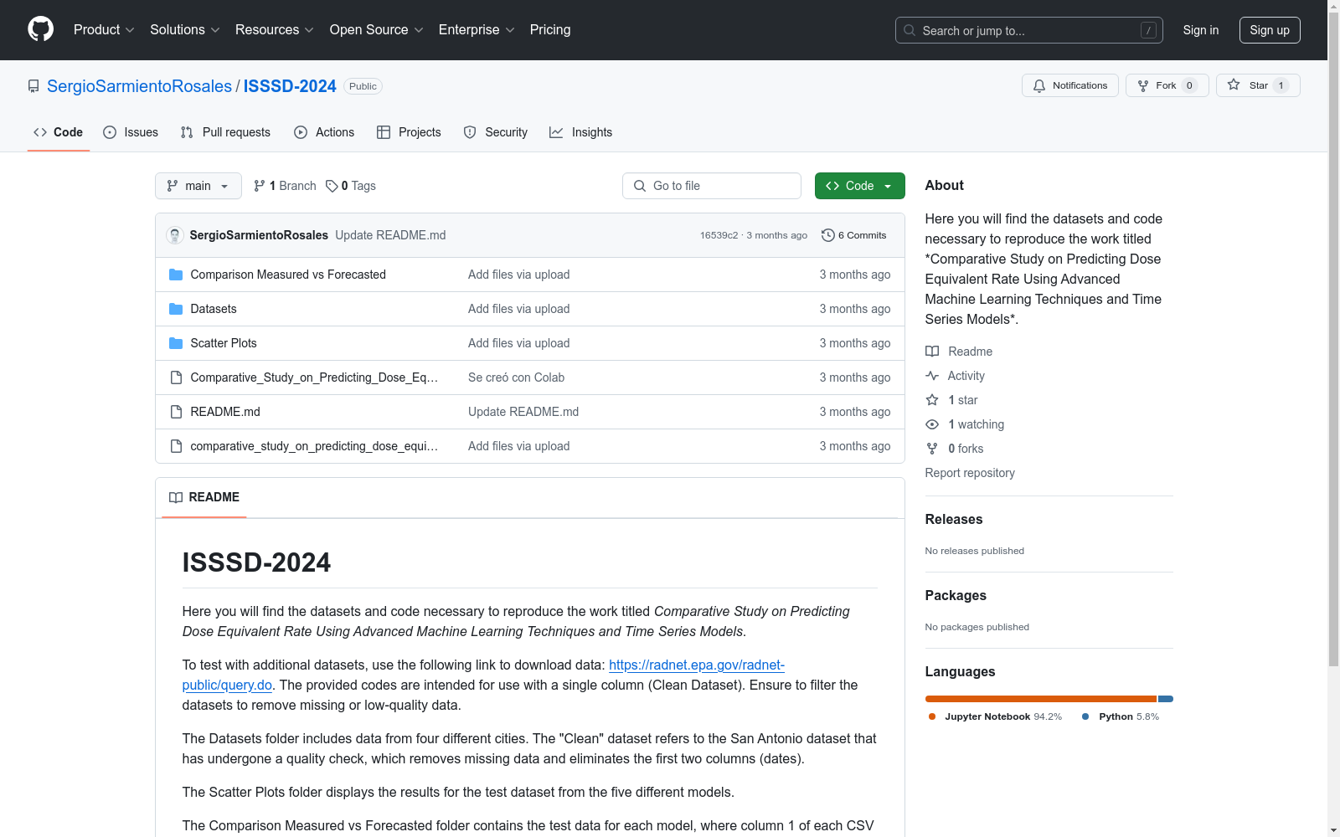The image size is (1340, 837).
Task: Click the Notifications bell button
Action: tap(1069, 85)
